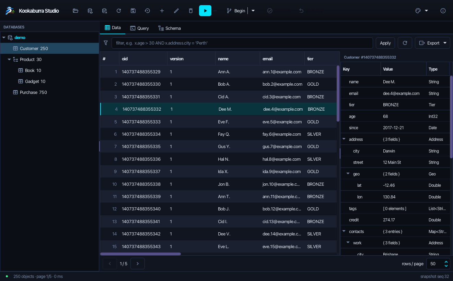The image size is (453, 281).
Task: Click the reload icon in the top toolbar
Action: pyautogui.click(x=119, y=11)
